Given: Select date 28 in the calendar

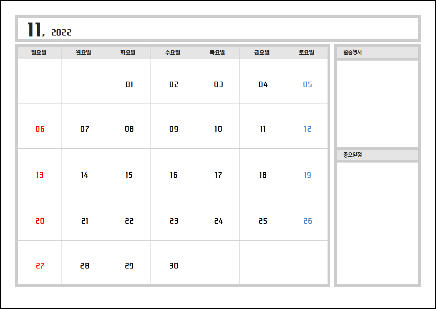Looking at the screenshot, I should pos(85,266).
